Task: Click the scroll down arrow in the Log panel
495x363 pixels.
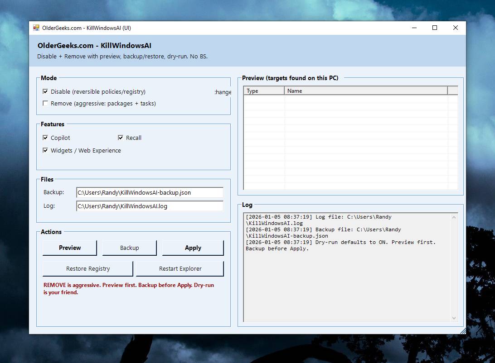Action: tap(454, 317)
